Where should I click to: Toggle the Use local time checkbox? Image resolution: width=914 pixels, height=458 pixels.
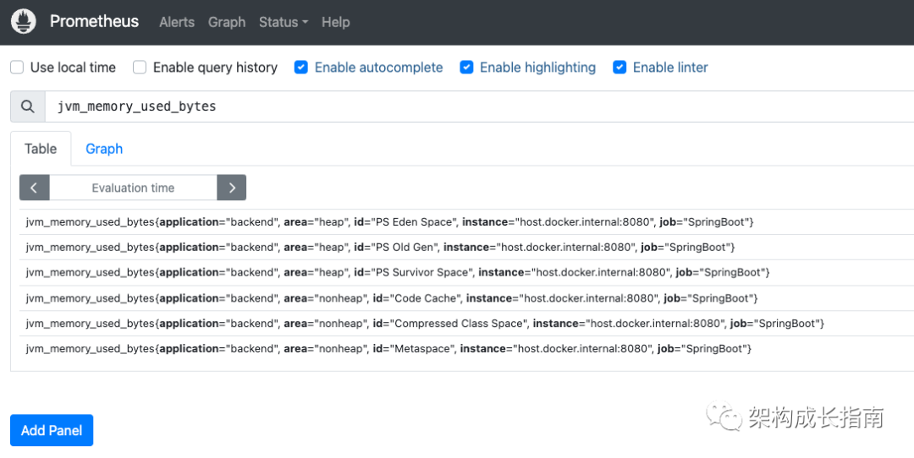[17, 68]
